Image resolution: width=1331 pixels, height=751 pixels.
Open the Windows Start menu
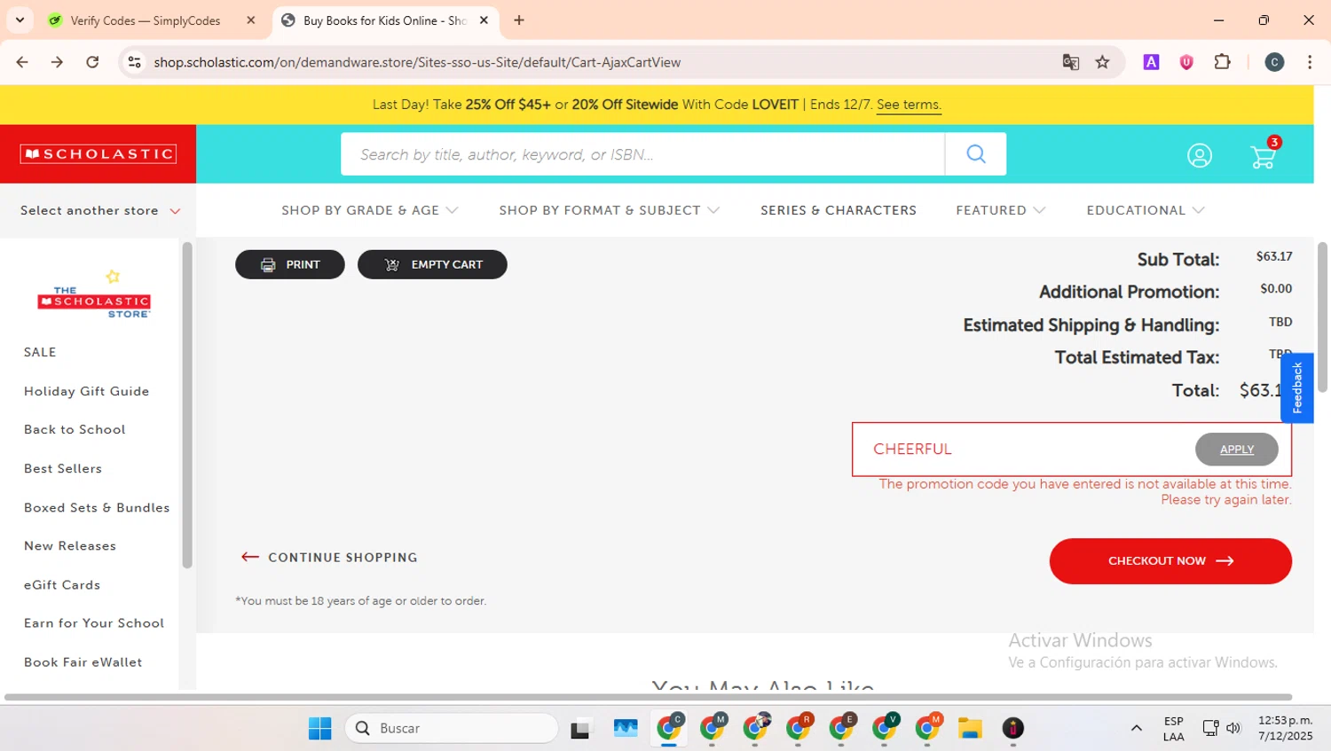pos(319,728)
